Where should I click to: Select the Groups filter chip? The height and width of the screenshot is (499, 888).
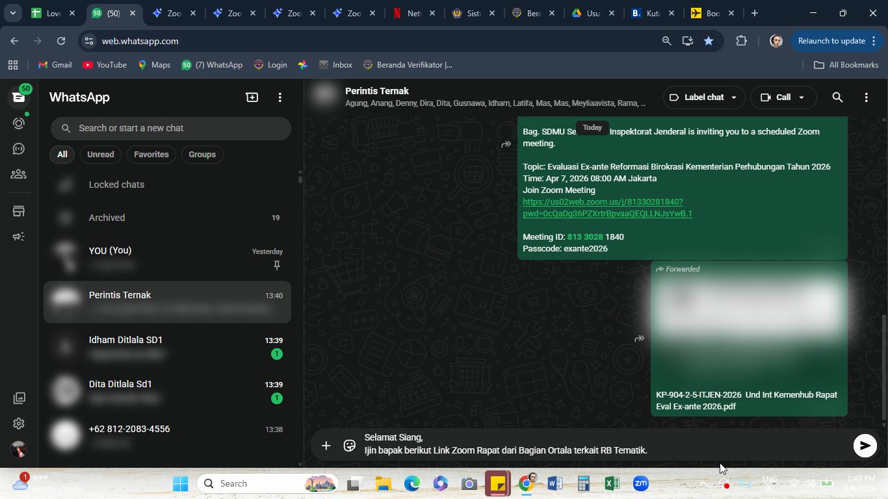(202, 155)
